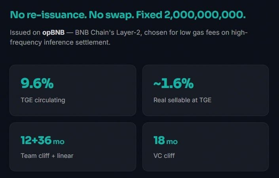The width and height of the screenshot is (279, 178).
Task: Click the TGE circulating label
Action: (x=43, y=100)
